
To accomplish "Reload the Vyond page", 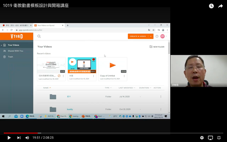I will pos(11,30).
